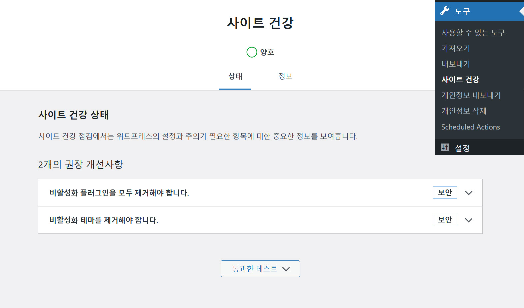The image size is (524, 308).
Task: Click the 보안 badge on the plugin recommendation
Action: coord(445,192)
